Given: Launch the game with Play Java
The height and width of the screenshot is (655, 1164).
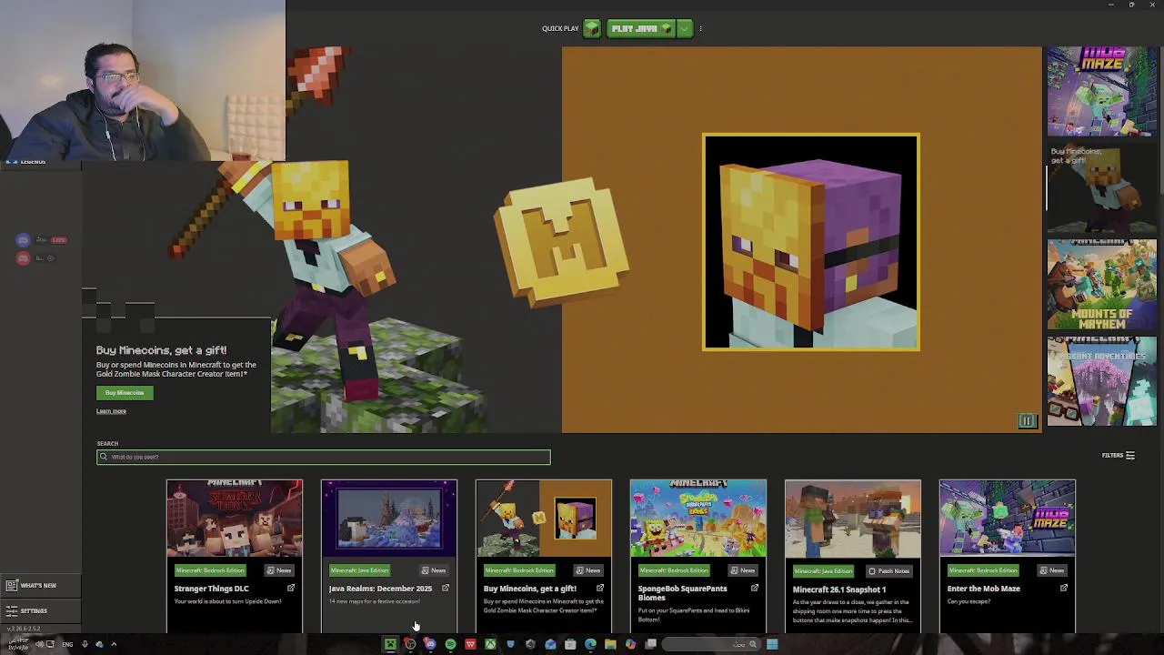Looking at the screenshot, I should 640,28.
